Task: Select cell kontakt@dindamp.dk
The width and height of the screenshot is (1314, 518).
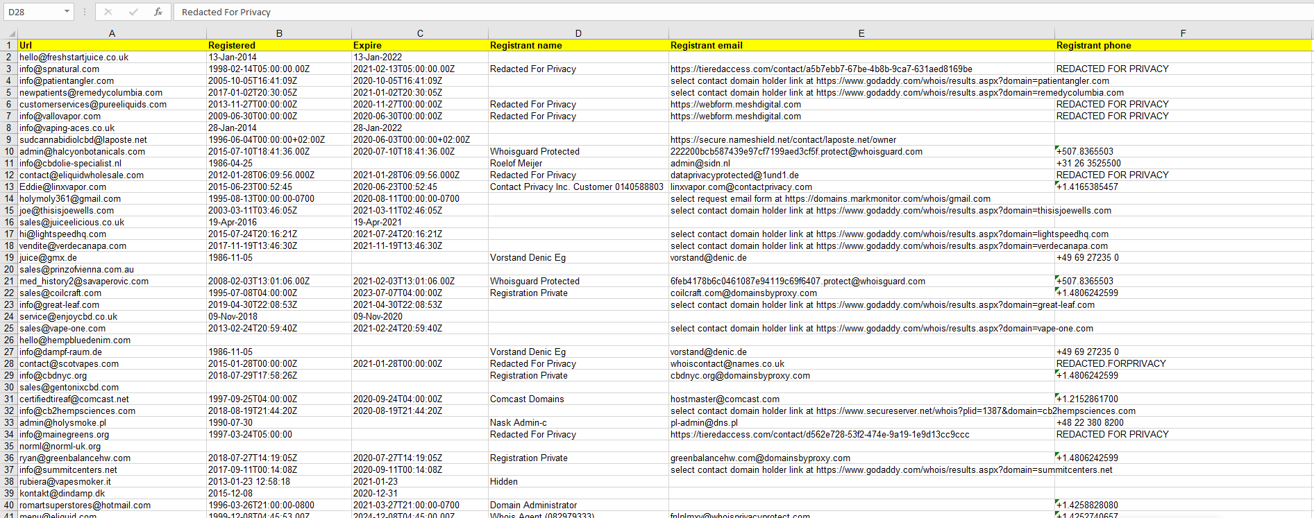Action: point(112,493)
